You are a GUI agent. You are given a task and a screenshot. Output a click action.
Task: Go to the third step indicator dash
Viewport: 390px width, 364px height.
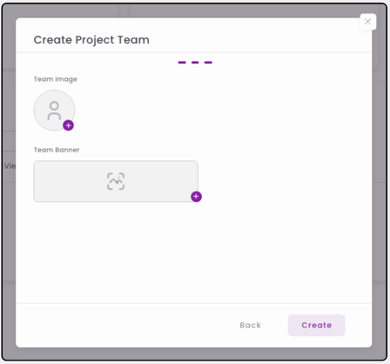(208, 63)
